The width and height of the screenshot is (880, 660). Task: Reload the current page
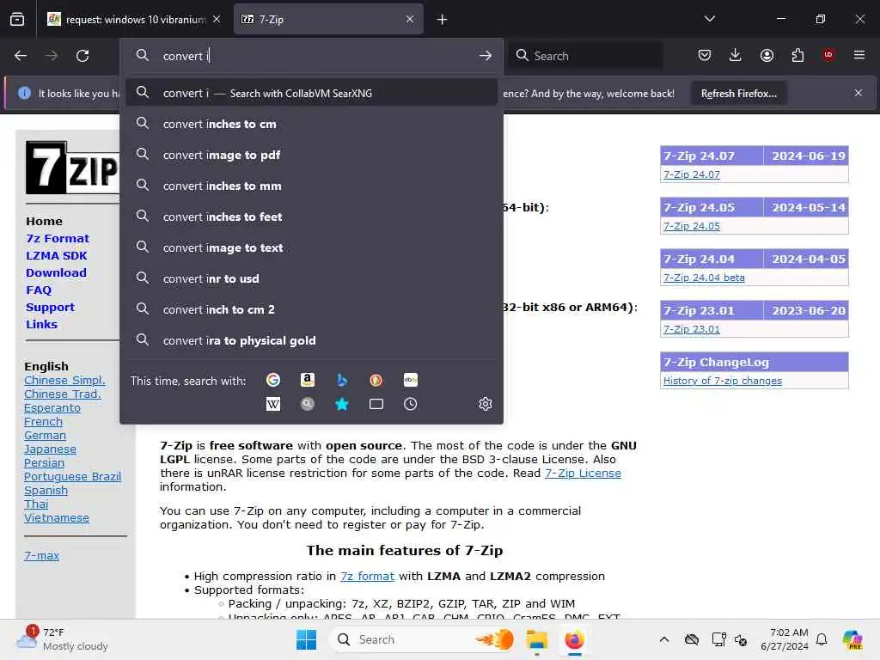point(82,56)
